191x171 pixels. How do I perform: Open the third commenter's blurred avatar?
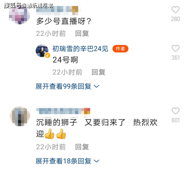tap(20, 116)
